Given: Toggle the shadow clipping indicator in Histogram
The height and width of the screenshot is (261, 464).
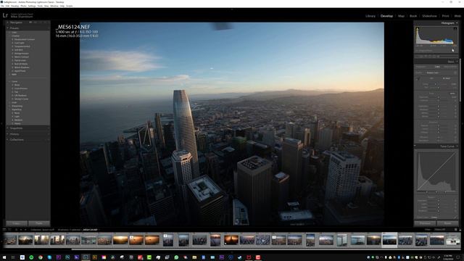Looking at the screenshot, I should [x=418, y=28].
